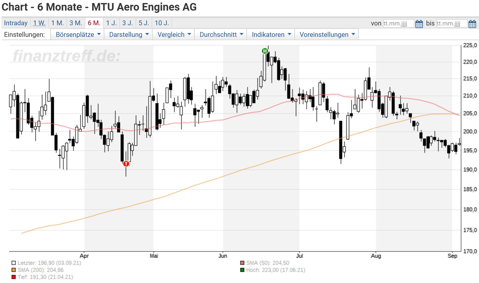The height and width of the screenshot is (283, 479).
Task: Click the 'Jul' x-axis label
Action: tap(300, 256)
